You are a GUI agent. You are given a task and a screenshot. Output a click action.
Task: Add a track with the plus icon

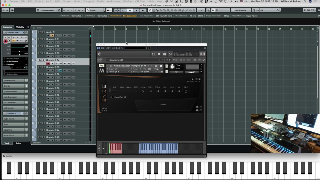point(86,28)
